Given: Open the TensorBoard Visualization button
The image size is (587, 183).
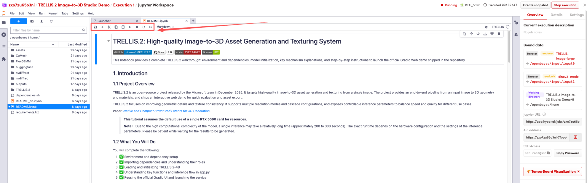Looking at the screenshot, I should coord(553,171).
